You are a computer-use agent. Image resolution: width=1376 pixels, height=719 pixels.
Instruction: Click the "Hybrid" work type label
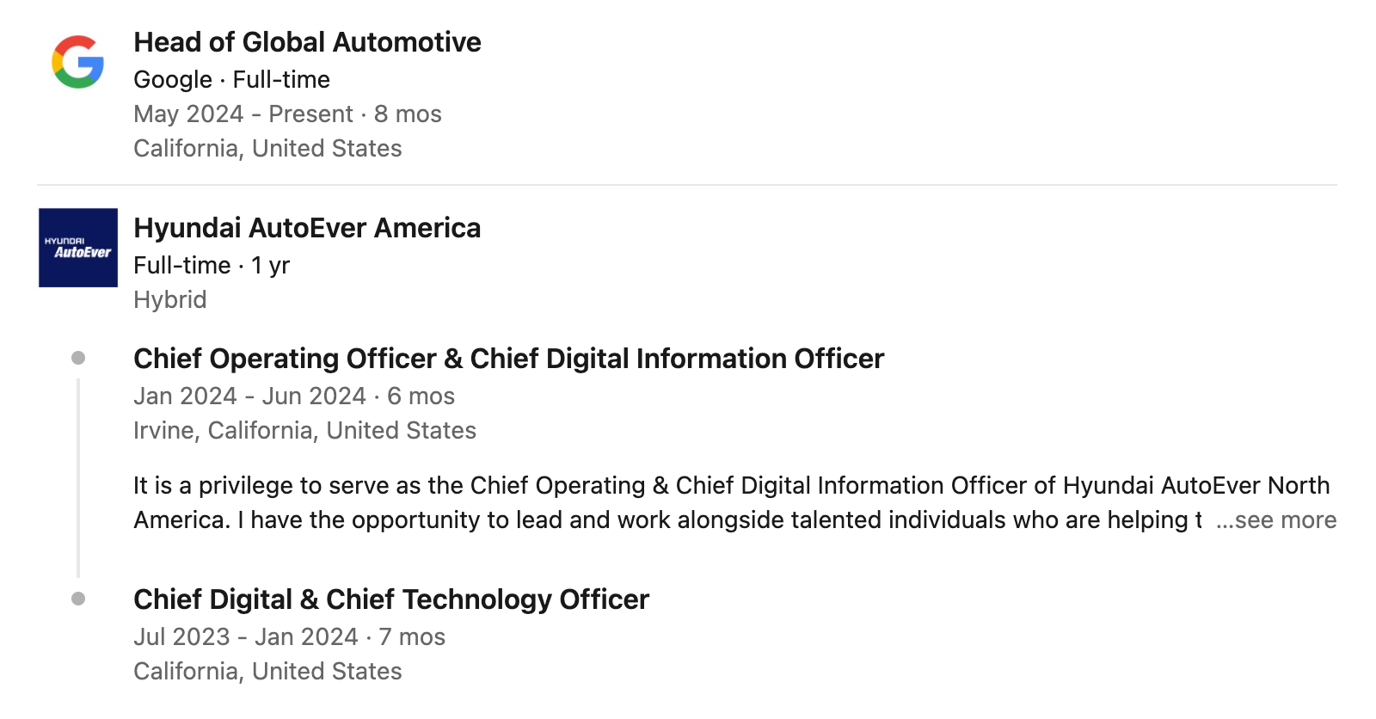click(170, 300)
